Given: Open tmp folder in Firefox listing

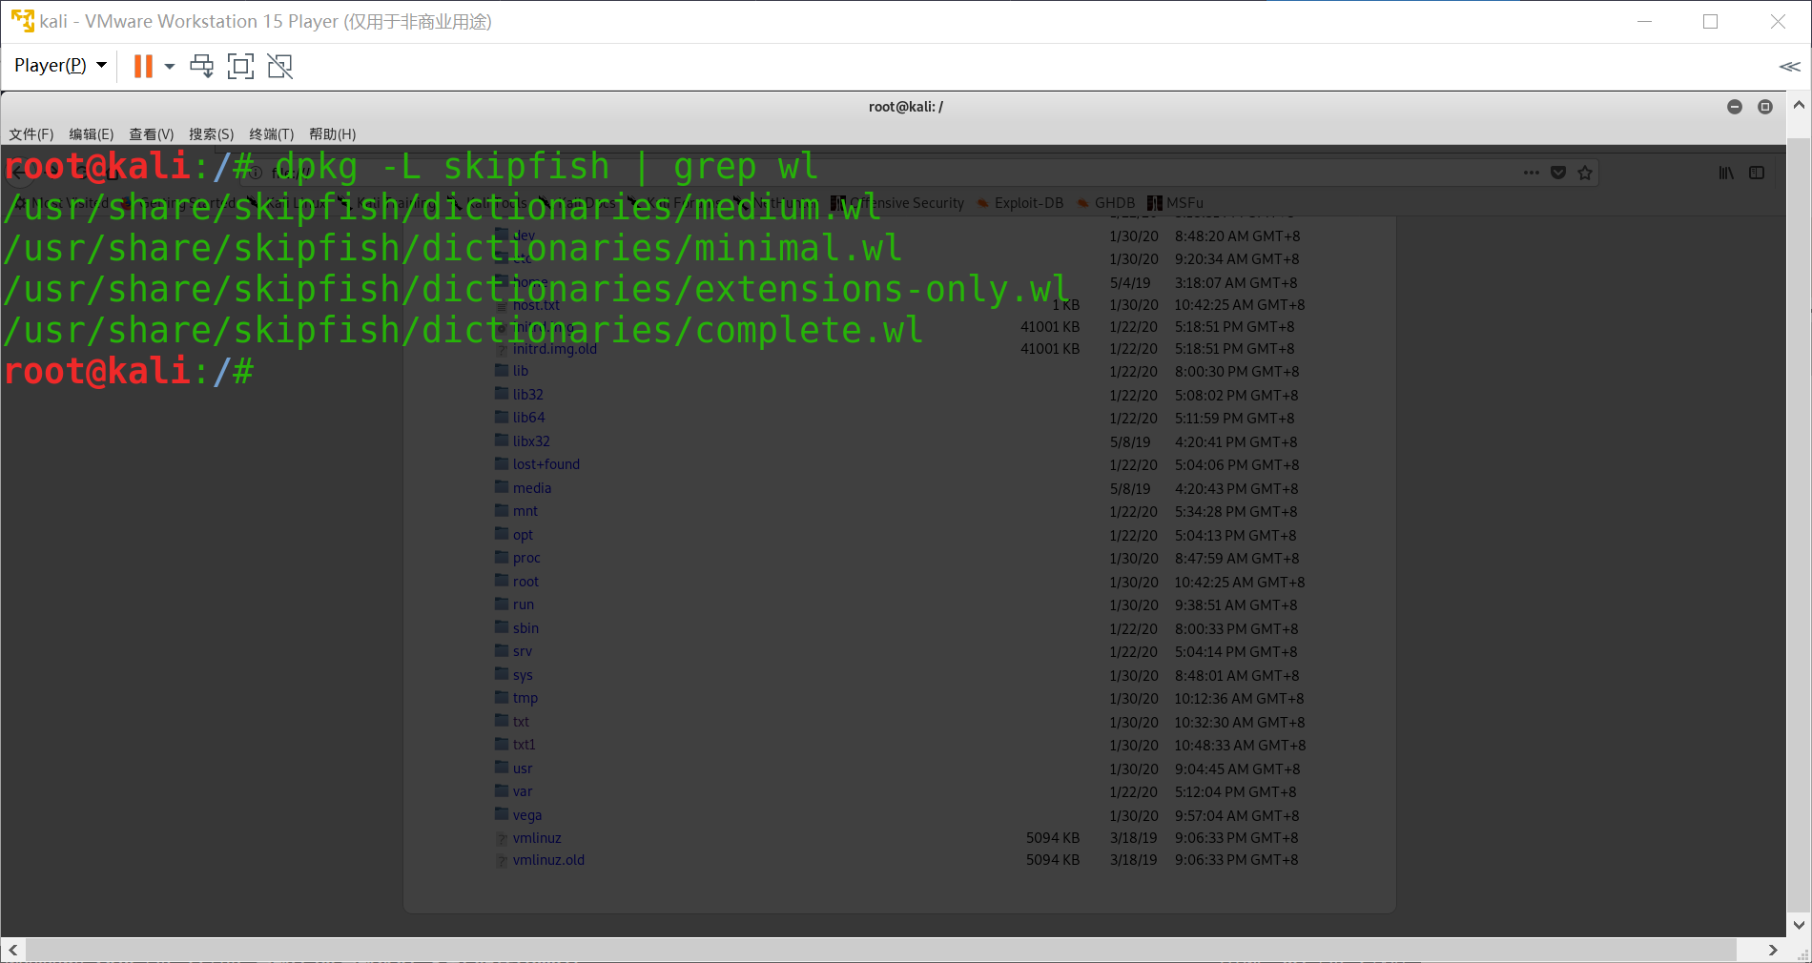Looking at the screenshot, I should 525,698.
